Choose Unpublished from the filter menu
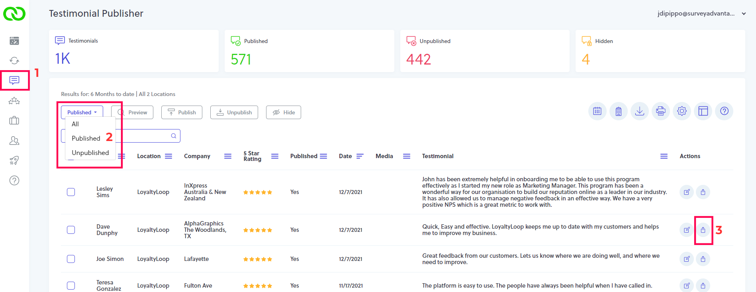The image size is (756, 292). point(90,153)
